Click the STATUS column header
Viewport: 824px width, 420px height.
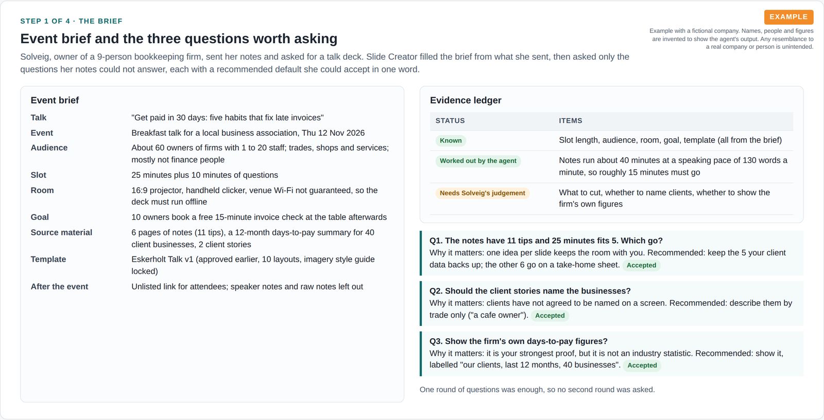pos(450,121)
